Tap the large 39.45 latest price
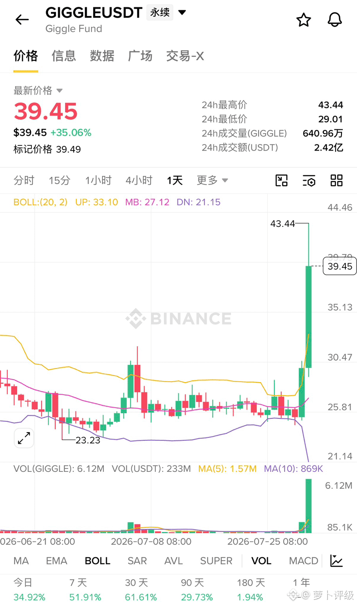The height and width of the screenshot is (606, 357). pyautogui.click(x=46, y=111)
